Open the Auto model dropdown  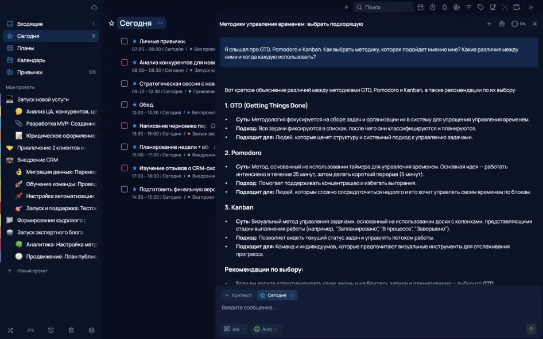(266, 329)
